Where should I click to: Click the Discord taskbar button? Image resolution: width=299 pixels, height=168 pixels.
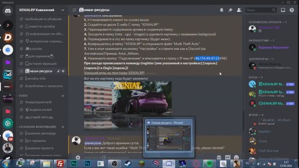(169, 164)
